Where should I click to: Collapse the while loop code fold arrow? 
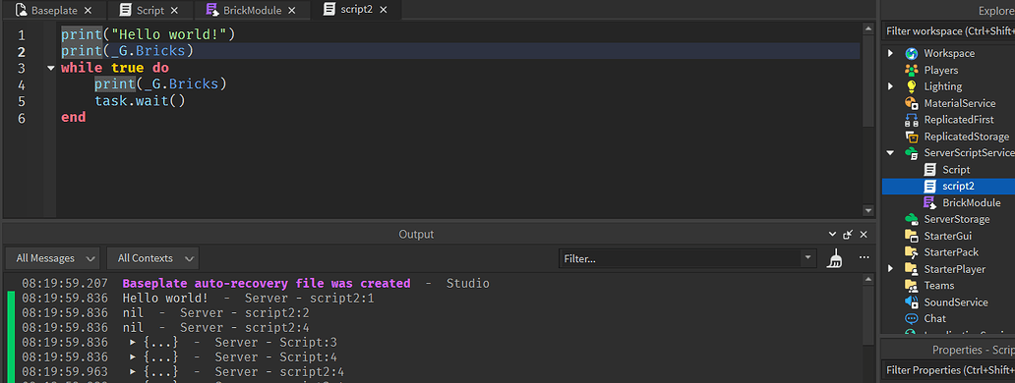51,69
